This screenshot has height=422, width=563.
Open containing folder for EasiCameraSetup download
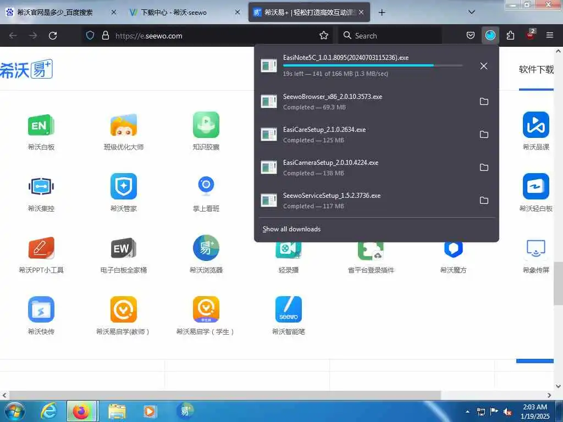pos(484,168)
